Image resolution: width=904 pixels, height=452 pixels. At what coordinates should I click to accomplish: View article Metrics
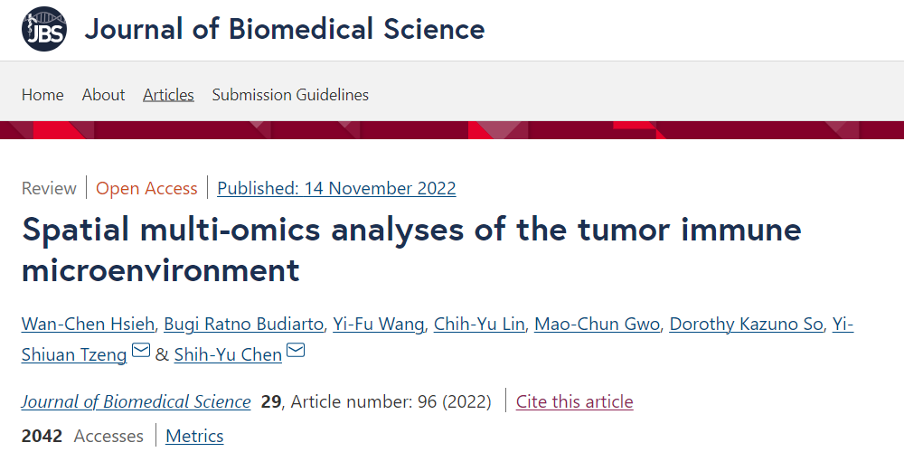(x=194, y=436)
